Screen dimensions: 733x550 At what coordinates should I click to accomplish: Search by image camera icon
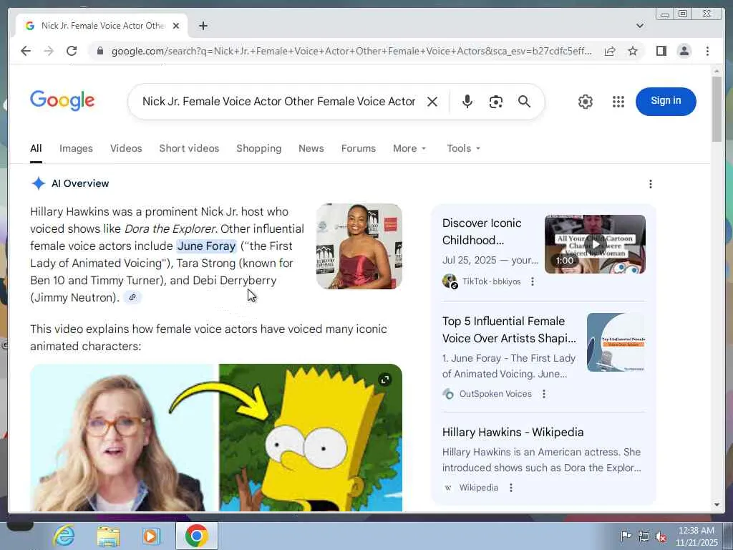click(x=495, y=102)
